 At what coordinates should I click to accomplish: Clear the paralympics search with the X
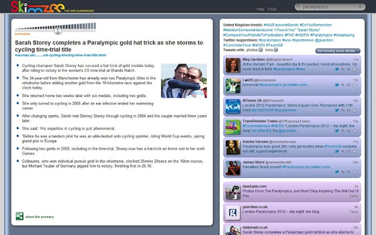pos(360,7)
